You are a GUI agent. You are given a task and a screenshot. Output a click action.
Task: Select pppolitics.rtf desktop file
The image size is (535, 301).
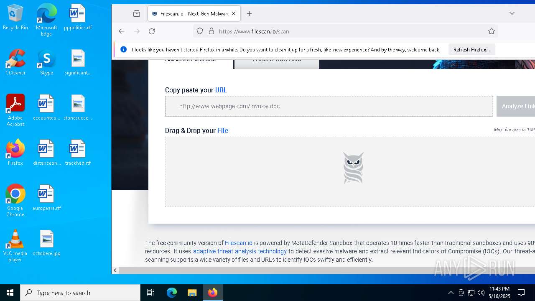[x=78, y=18]
